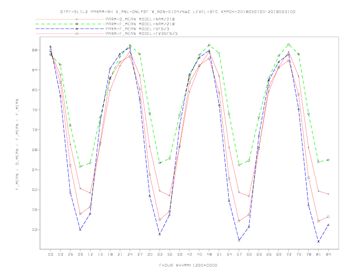Viewport: 358px width, 277px height.
Task: Click the x-axis forecast hour label 48
Action: (x=209, y=254)
